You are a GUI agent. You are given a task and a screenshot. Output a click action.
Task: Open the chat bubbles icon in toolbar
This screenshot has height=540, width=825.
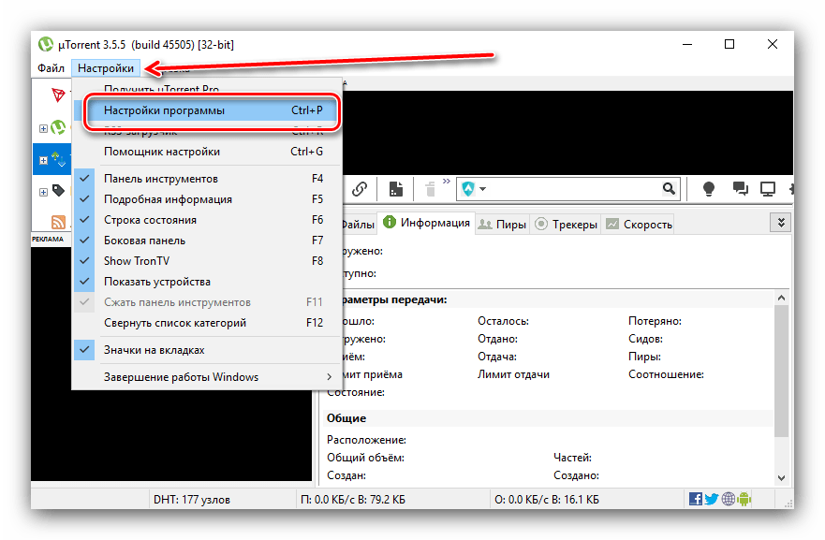coord(739,189)
